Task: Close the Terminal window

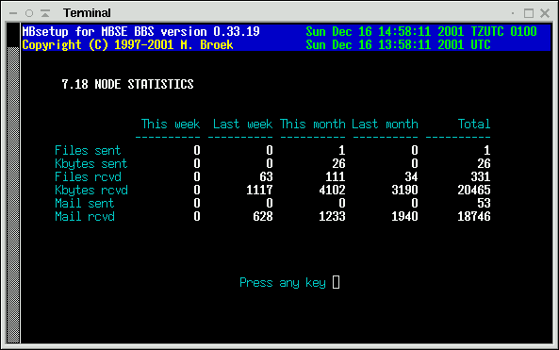Action: (545, 13)
